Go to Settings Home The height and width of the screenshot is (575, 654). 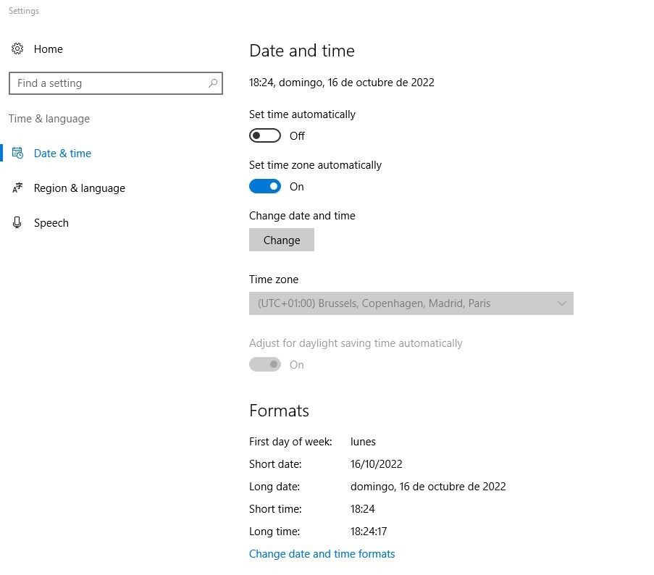click(x=48, y=49)
